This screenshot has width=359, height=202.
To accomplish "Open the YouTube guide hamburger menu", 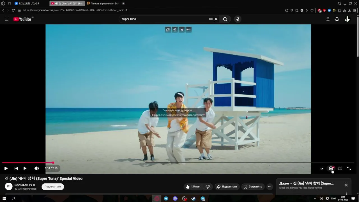I will click(x=7, y=19).
